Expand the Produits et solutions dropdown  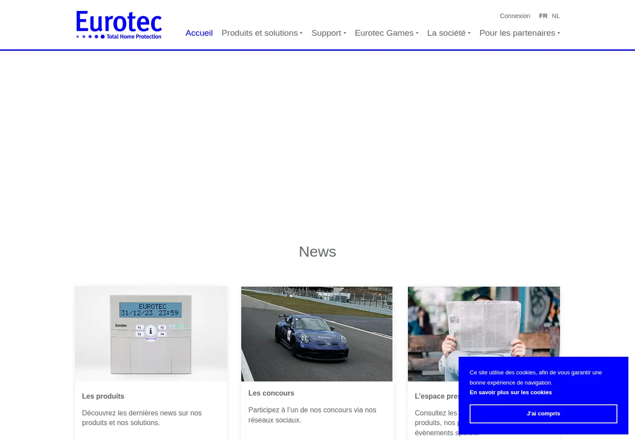point(262,33)
